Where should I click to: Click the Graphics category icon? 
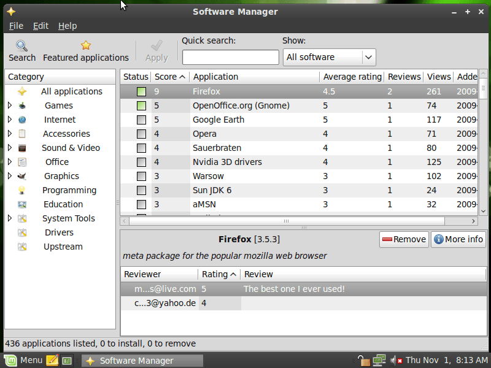click(x=22, y=176)
